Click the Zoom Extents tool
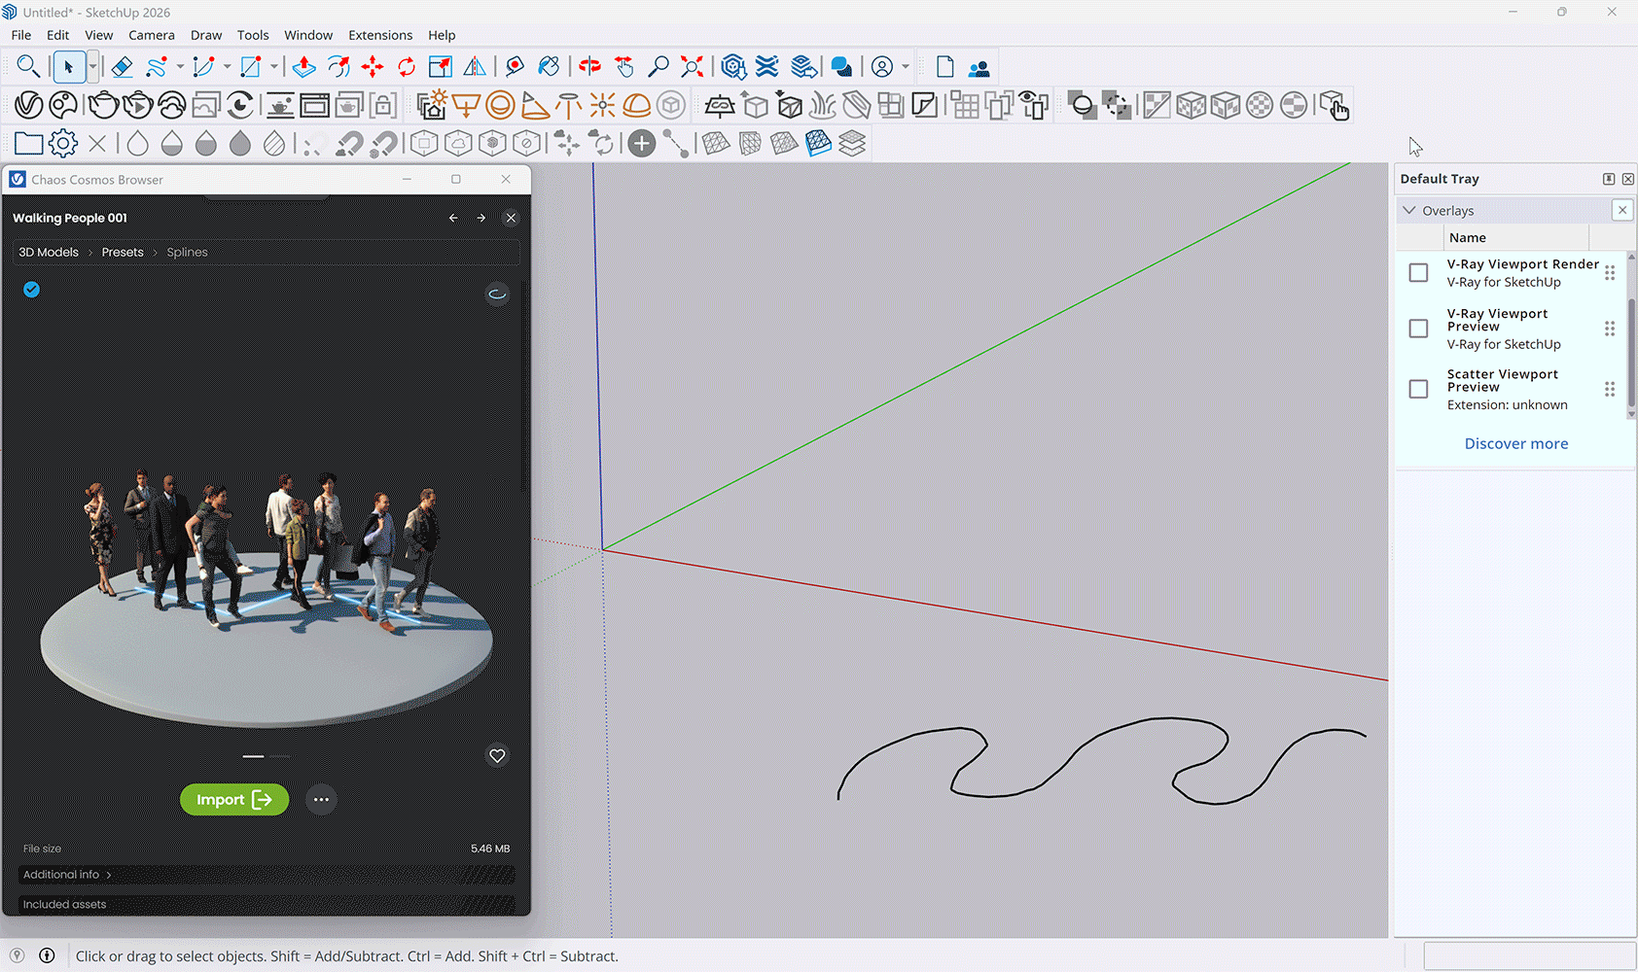 pyautogui.click(x=692, y=66)
